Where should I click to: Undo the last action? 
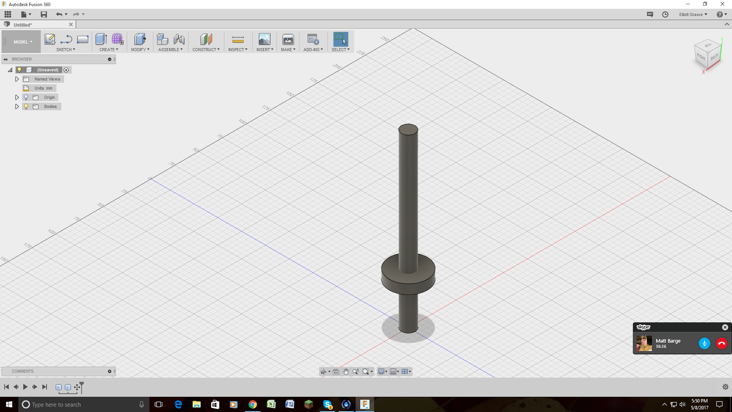coord(59,14)
